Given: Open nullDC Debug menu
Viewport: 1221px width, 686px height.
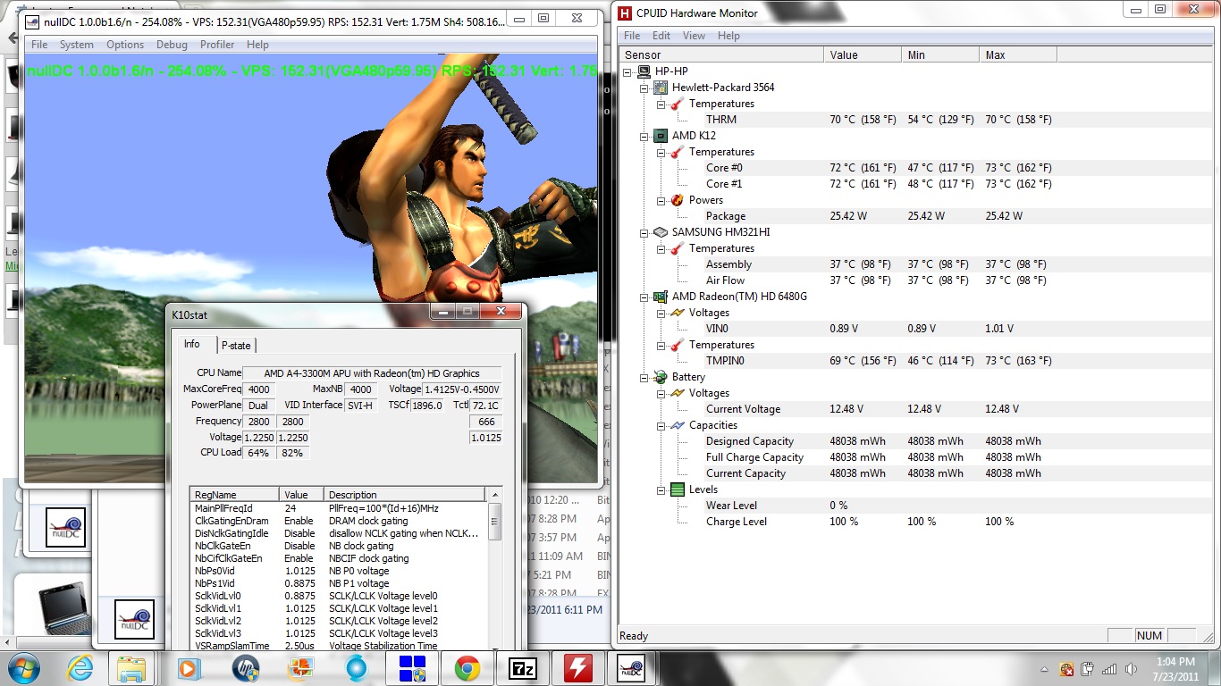Looking at the screenshot, I should point(172,45).
